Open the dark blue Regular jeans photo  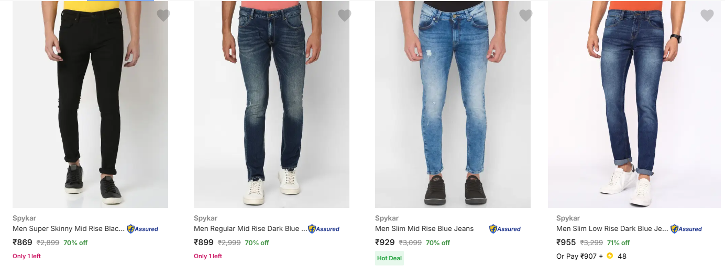[271, 105]
